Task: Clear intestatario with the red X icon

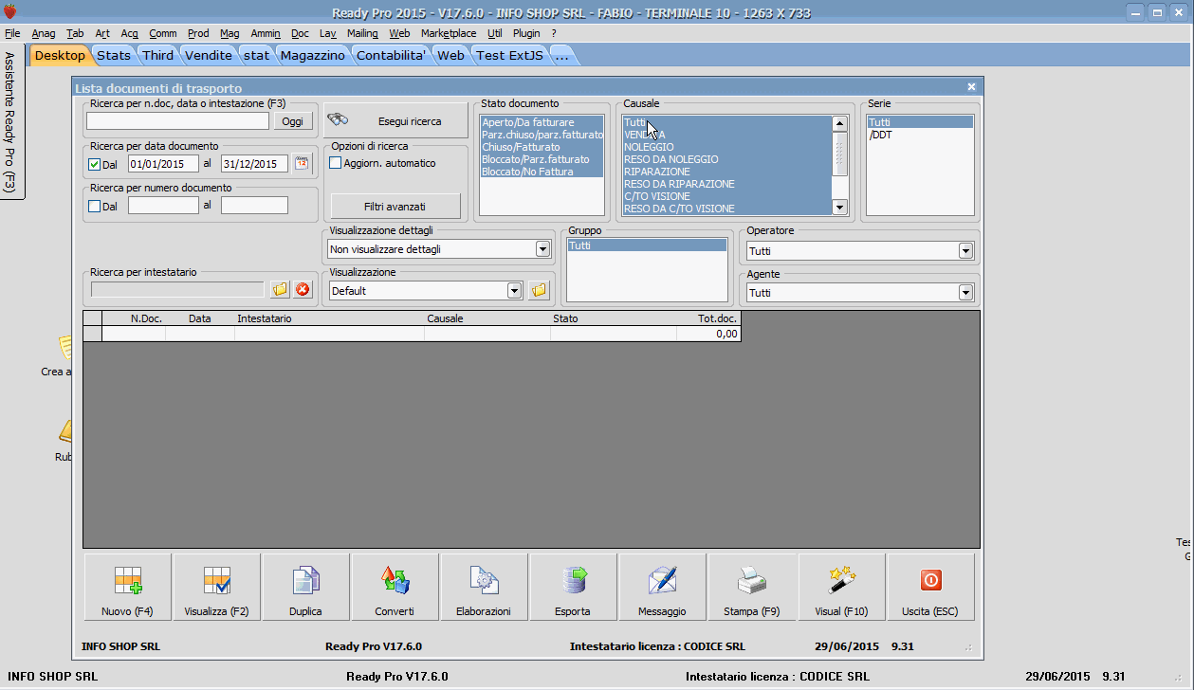Action: 303,289
